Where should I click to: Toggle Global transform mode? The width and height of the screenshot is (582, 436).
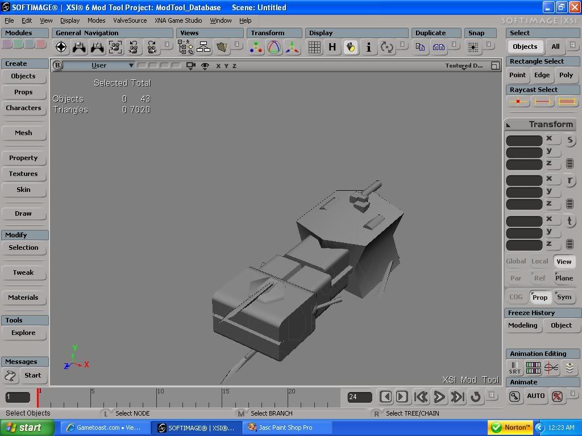click(x=516, y=261)
